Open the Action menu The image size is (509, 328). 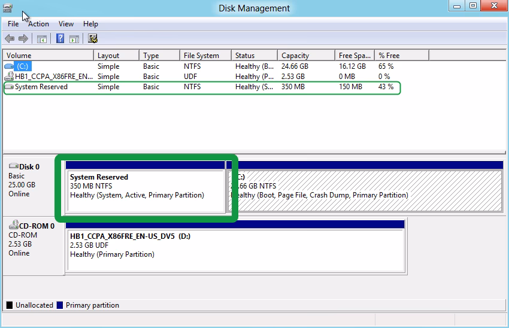(38, 24)
